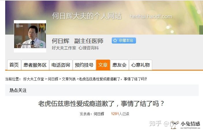
Task: Click the star icon on 收藏本站 button
Action: click(115, 41)
